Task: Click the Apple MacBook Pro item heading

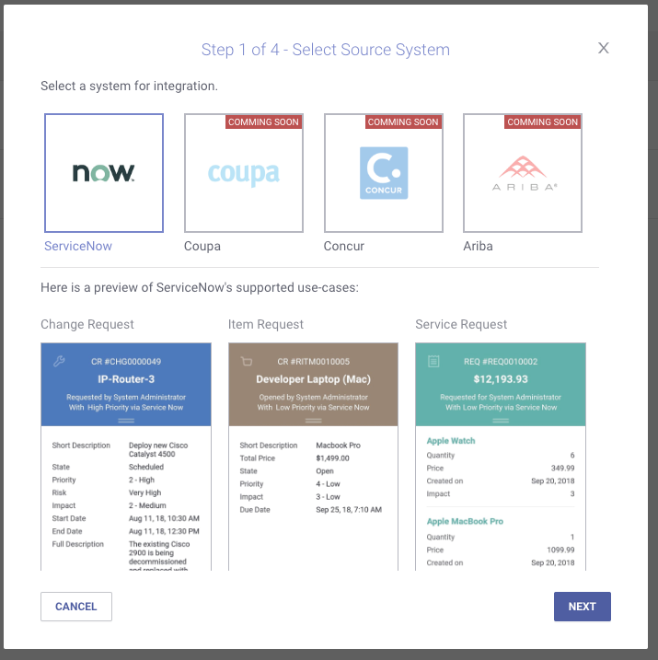Action: coord(465,522)
